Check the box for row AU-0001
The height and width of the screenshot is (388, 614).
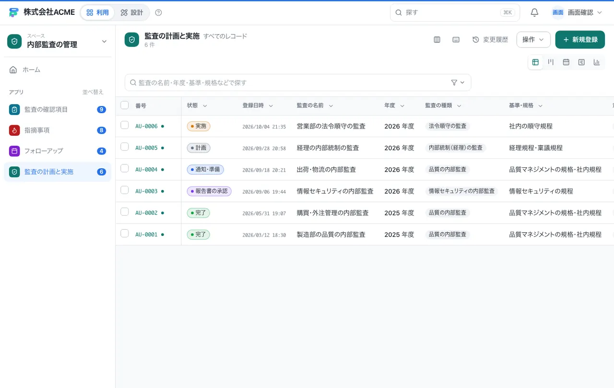click(x=125, y=234)
